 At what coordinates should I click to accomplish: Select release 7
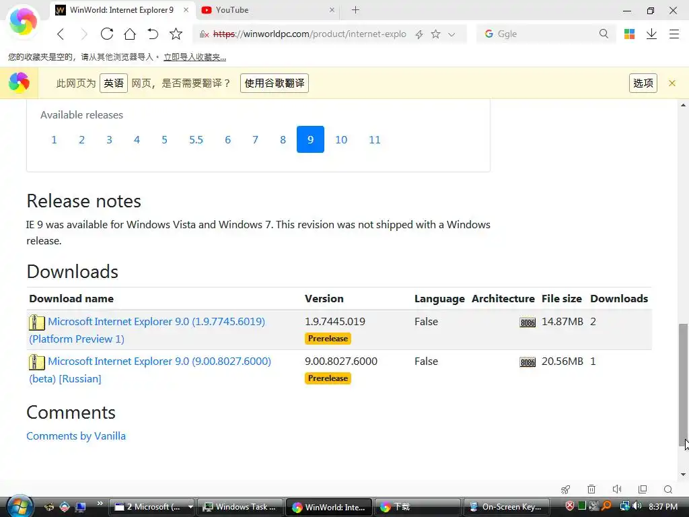point(255,140)
